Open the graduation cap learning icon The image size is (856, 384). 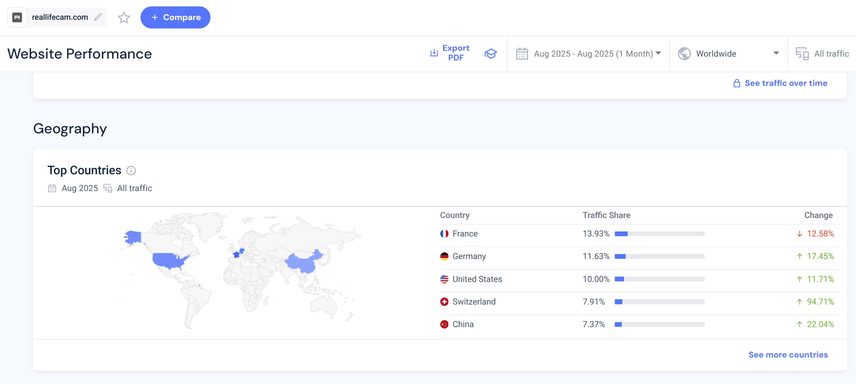coord(490,54)
